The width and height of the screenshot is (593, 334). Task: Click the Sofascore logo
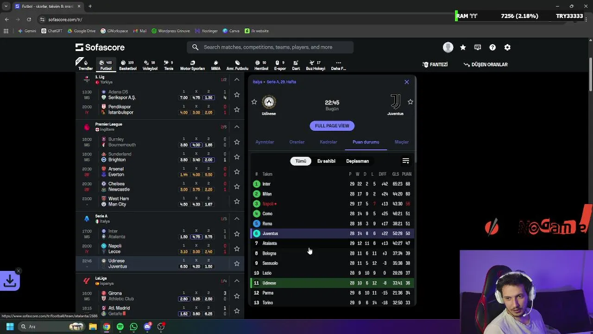(x=100, y=47)
